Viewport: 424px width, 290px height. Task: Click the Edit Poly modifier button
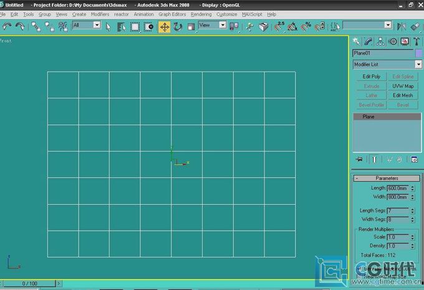(x=371, y=77)
